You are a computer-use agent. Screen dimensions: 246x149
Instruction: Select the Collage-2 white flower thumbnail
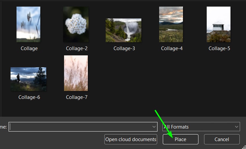click(76, 24)
